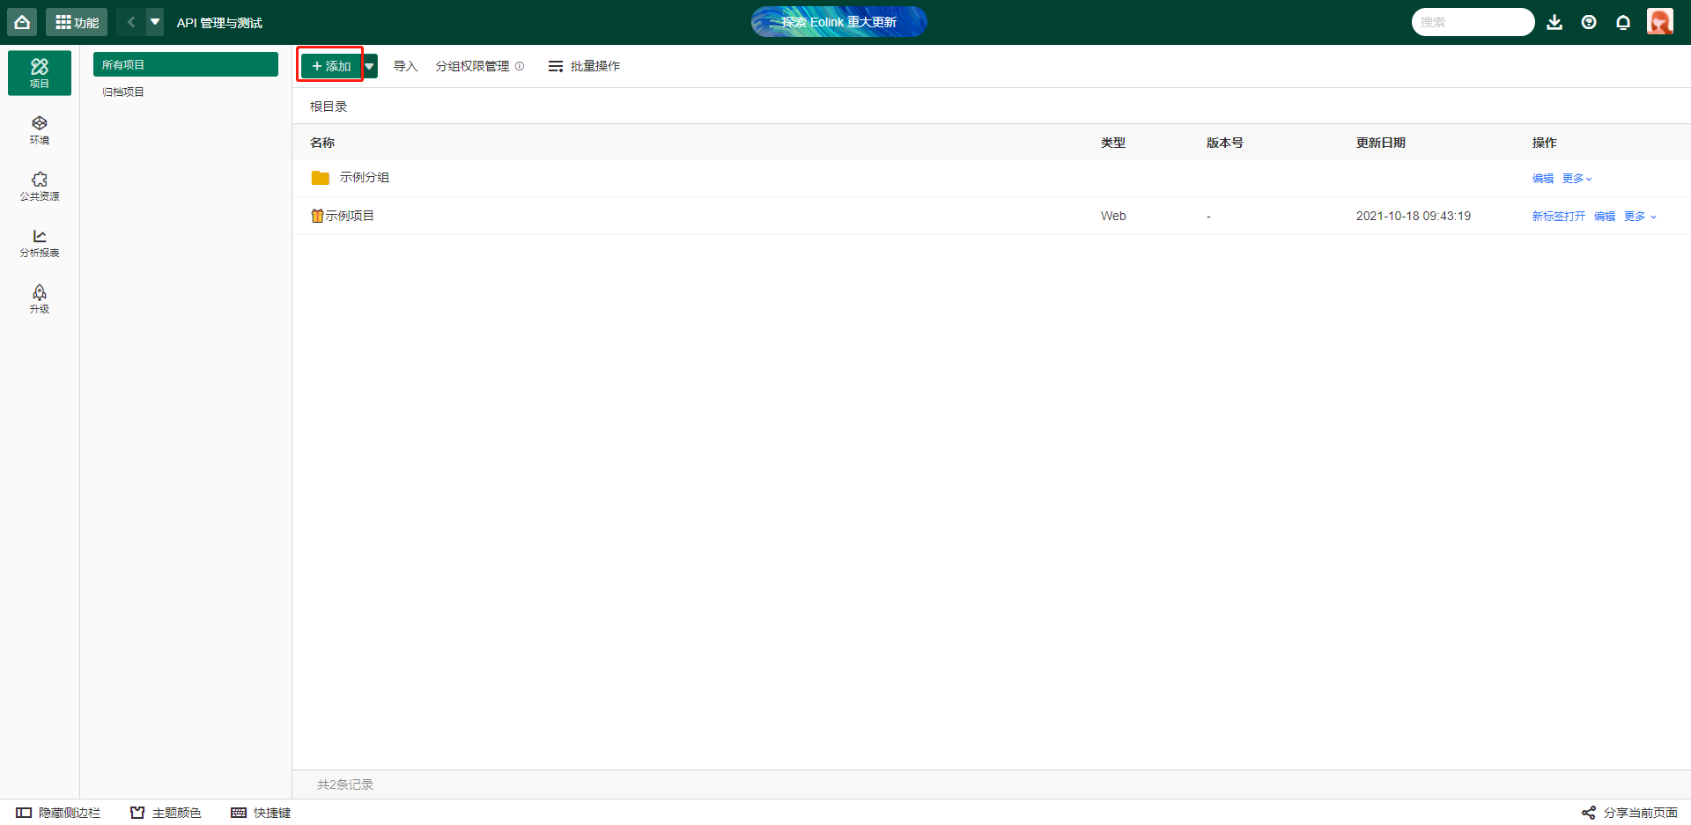Open 分组权限管理
Viewport: 1691px width, 825px height.
472,66
